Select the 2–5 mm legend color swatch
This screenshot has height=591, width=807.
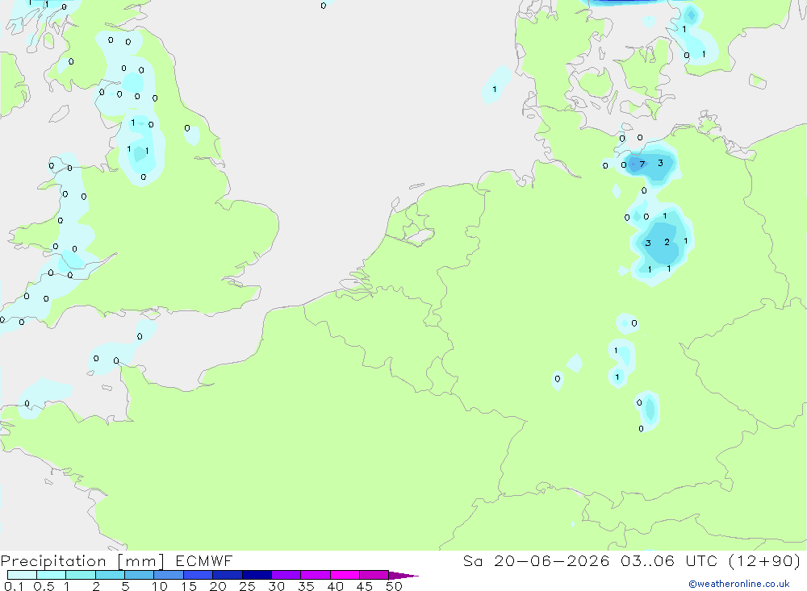pos(110,575)
